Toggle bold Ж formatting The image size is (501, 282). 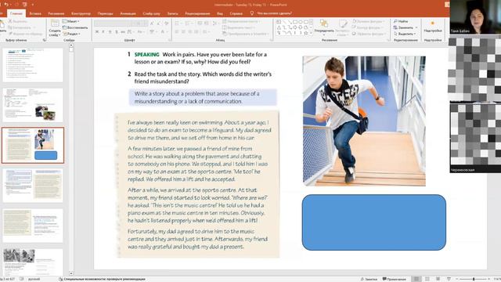coord(97,31)
